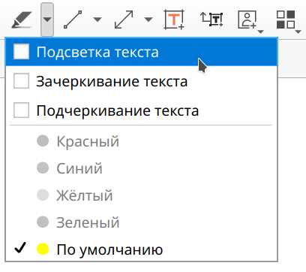Viewport: 306px width, 272px height.
Task: Open the signature stamp dropdown arrow
Action: [x=260, y=32]
